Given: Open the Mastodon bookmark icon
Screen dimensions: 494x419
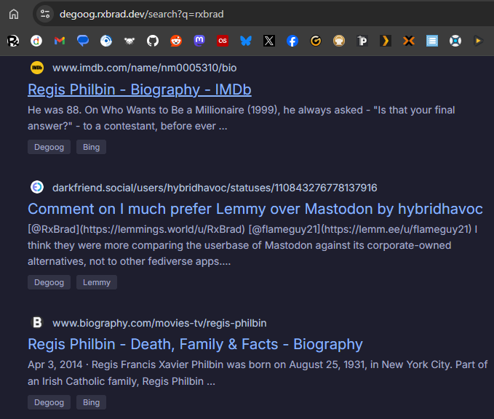Looking at the screenshot, I should pos(199,41).
